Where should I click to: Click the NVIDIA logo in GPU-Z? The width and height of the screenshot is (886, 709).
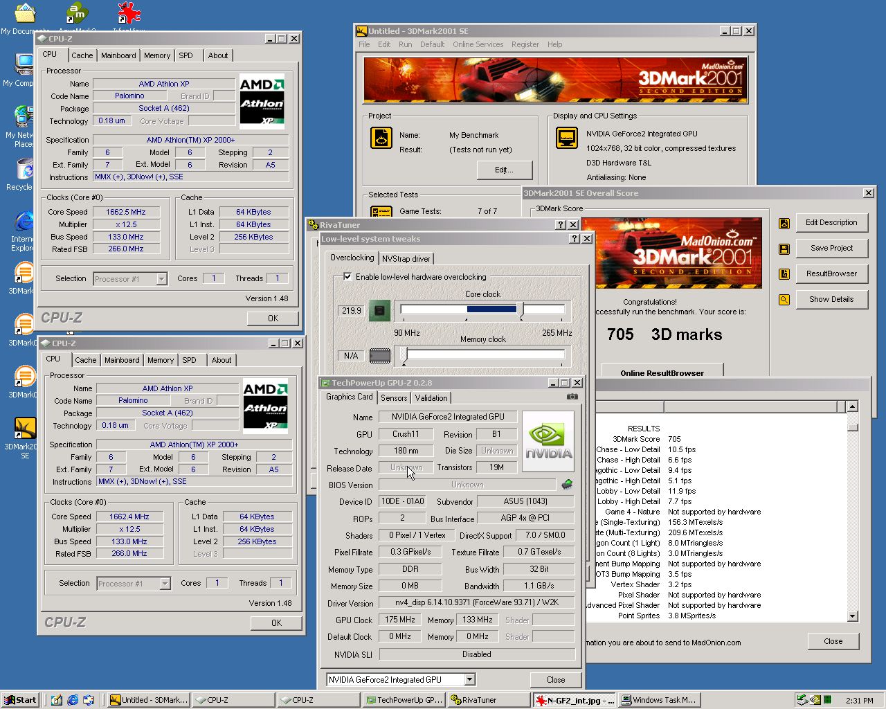tap(548, 441)
